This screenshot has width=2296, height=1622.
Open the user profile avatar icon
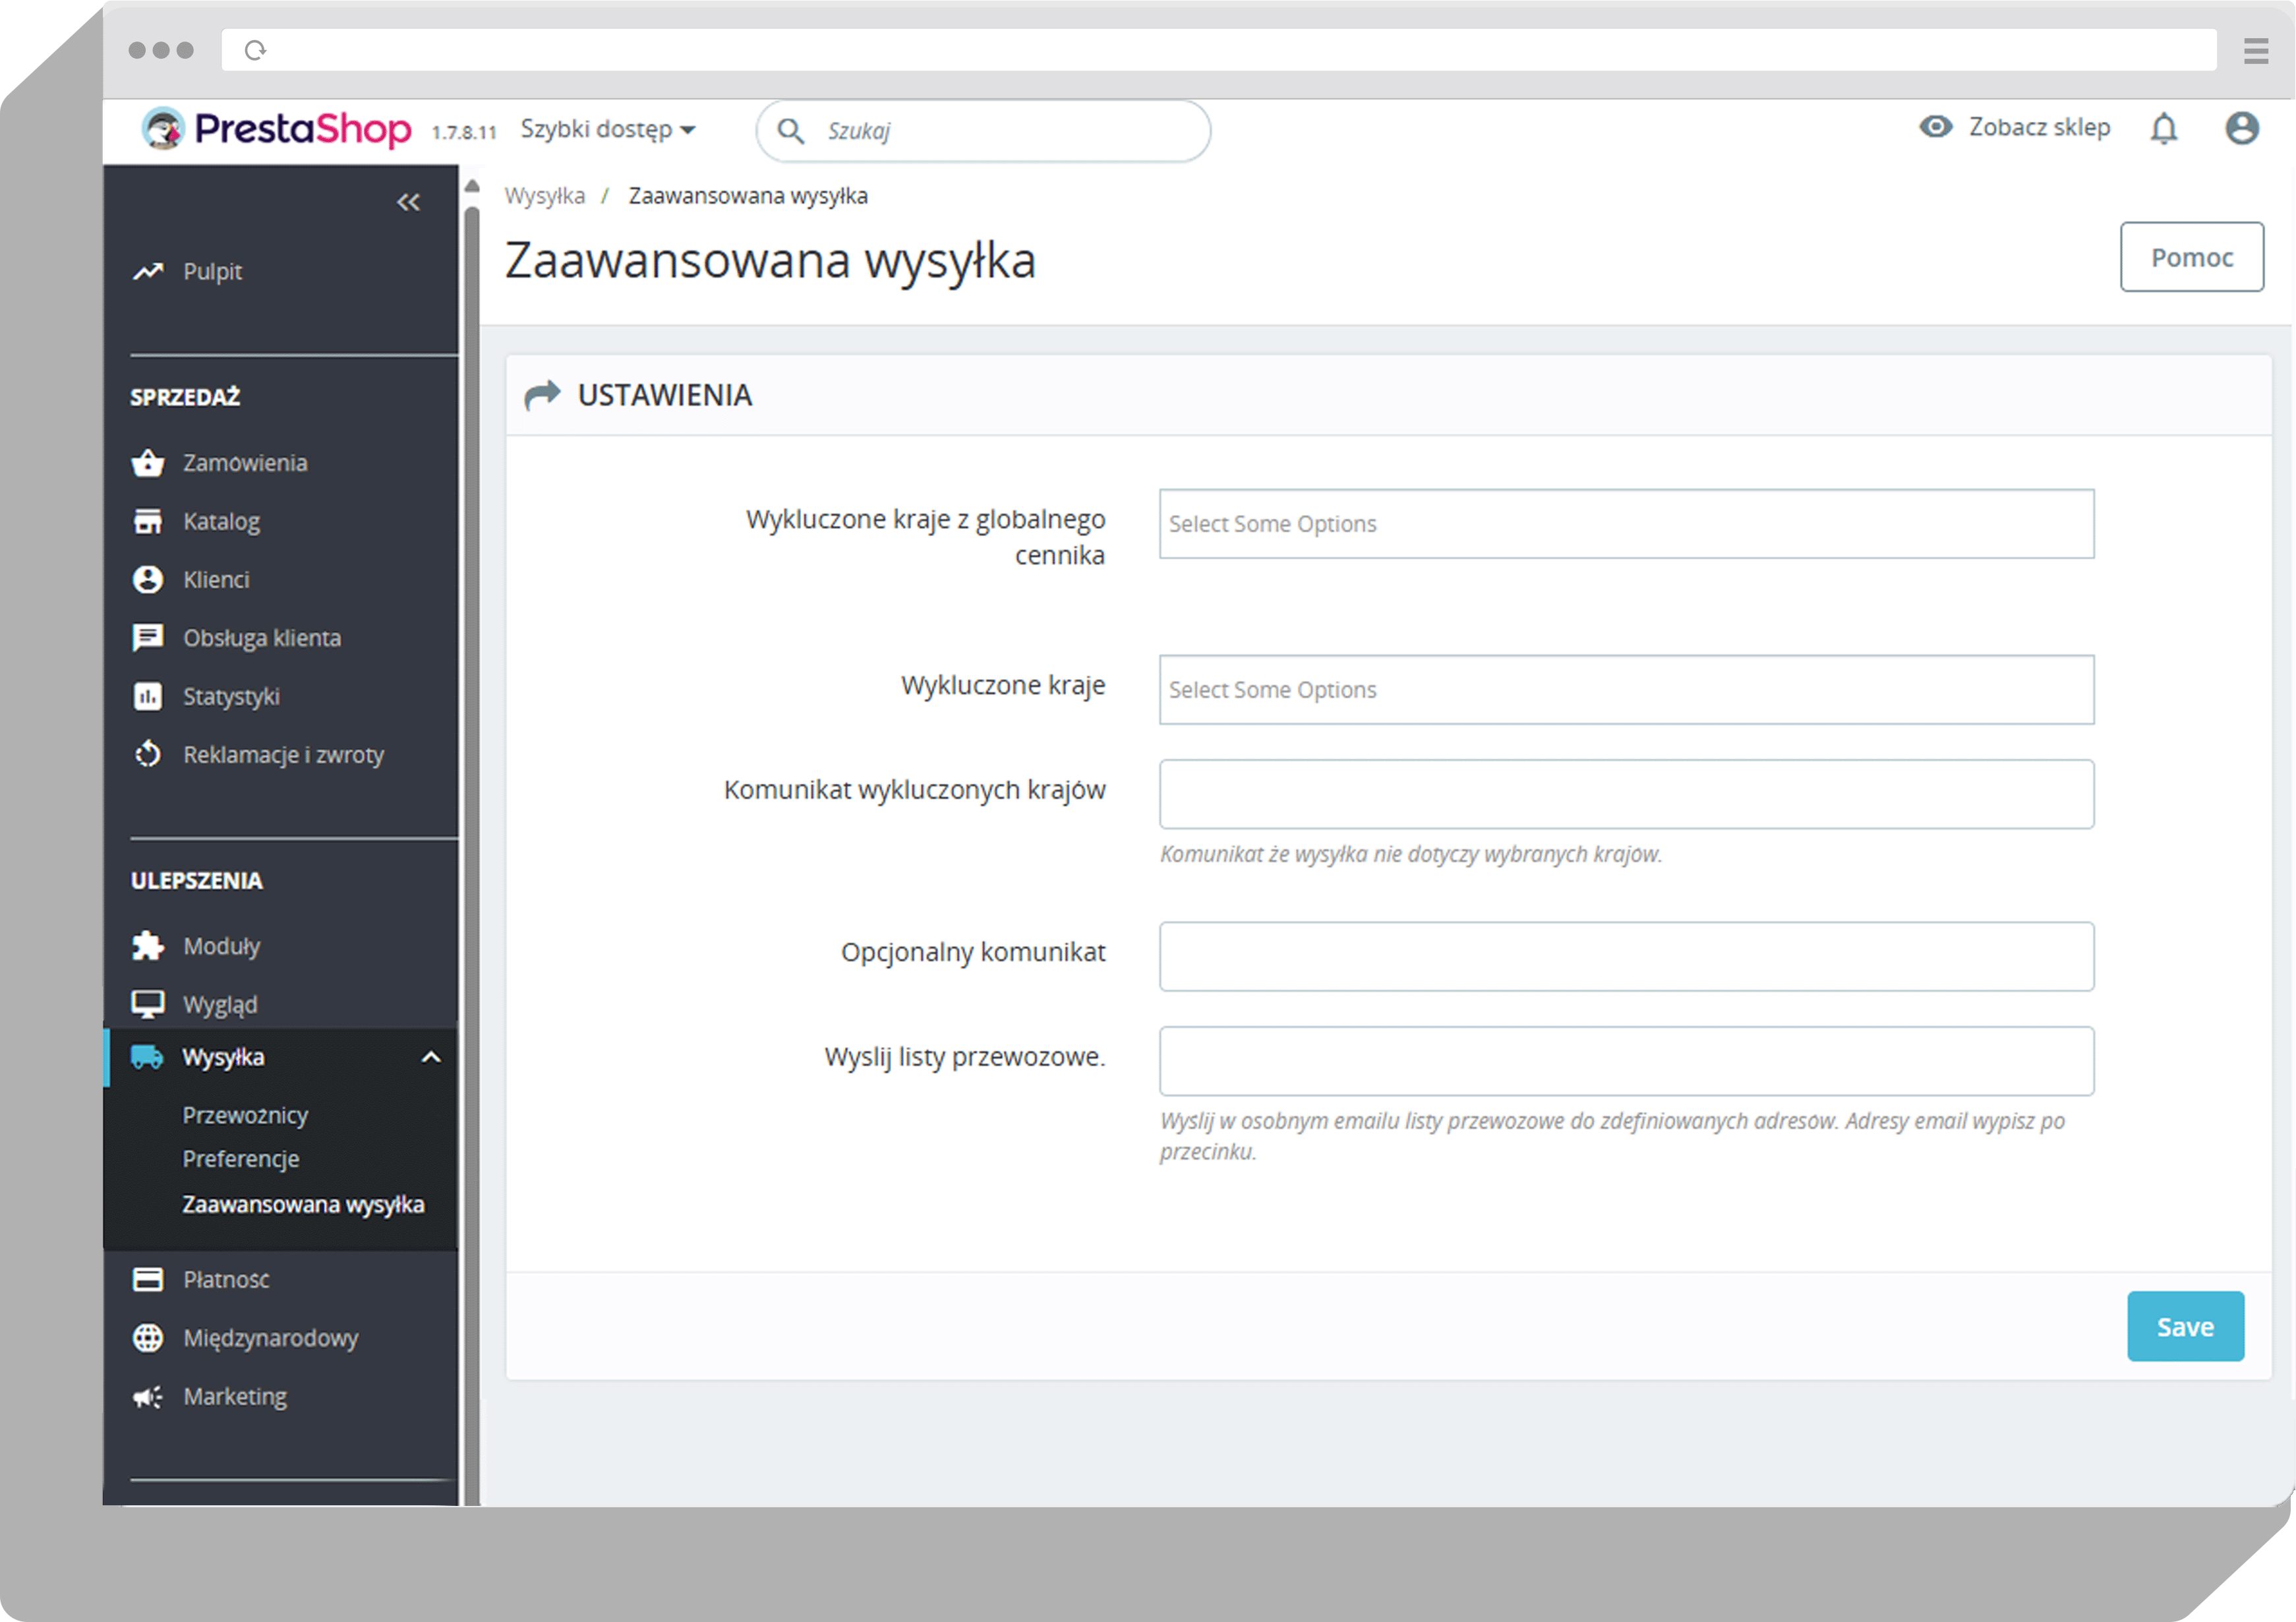point(2241,129)
